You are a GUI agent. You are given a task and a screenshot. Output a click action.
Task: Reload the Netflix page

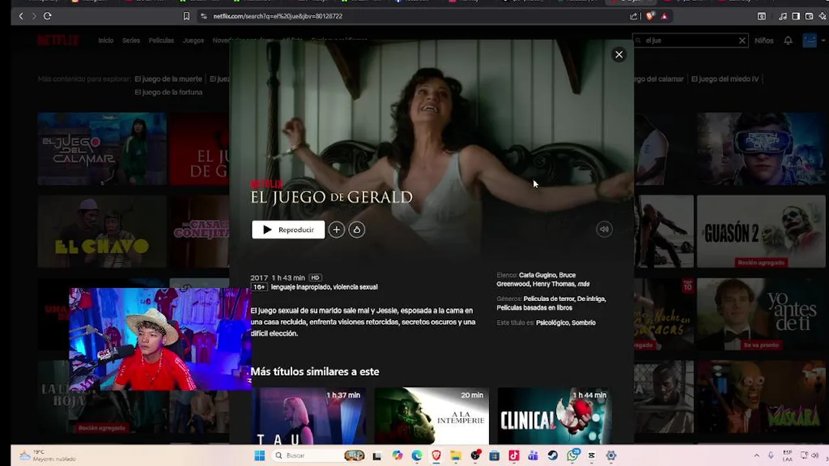[x=47, y=16]
